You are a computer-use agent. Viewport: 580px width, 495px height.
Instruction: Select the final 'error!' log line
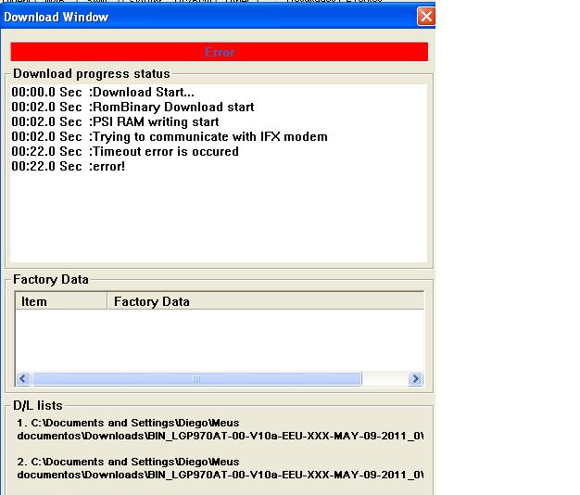(x=69, y=166)
